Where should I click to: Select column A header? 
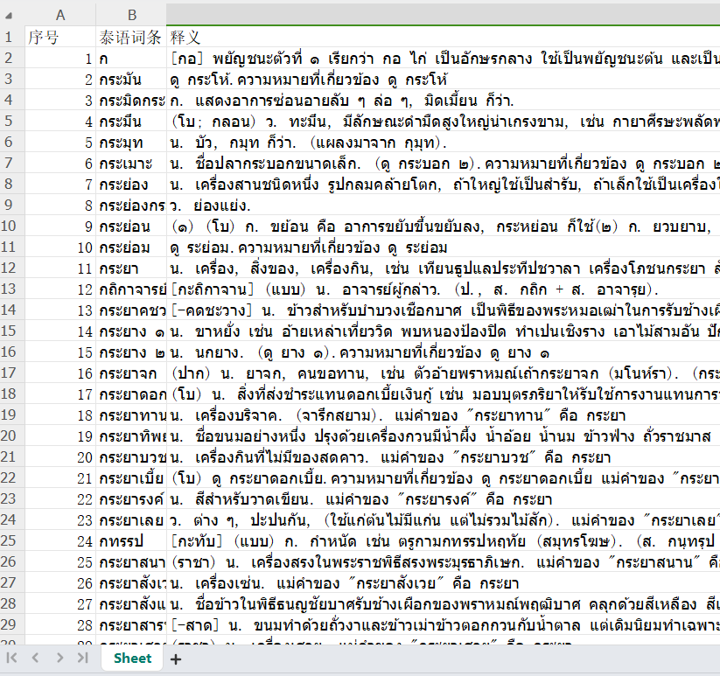[x=60, y=15]
